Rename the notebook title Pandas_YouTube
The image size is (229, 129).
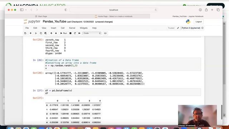click(x=54, y=21)
